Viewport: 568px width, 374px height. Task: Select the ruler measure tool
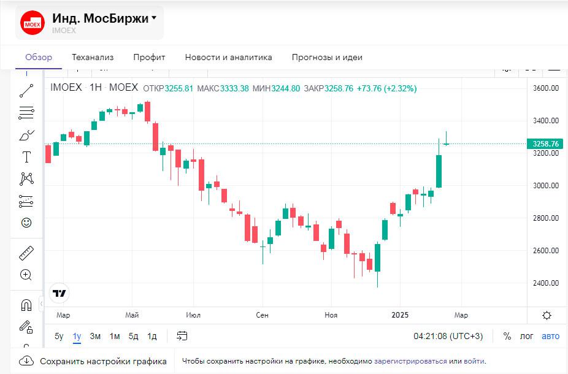point(26,253)
